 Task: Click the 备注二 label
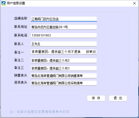[x=19, y=60]
